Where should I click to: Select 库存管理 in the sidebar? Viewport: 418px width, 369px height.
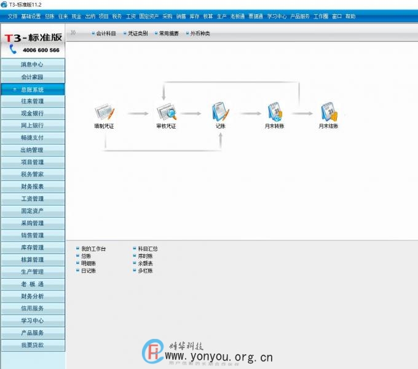click(33, 247)
